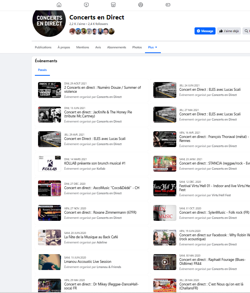
Task: Open the Groups icon in top bar
Action: click(141, 5)
